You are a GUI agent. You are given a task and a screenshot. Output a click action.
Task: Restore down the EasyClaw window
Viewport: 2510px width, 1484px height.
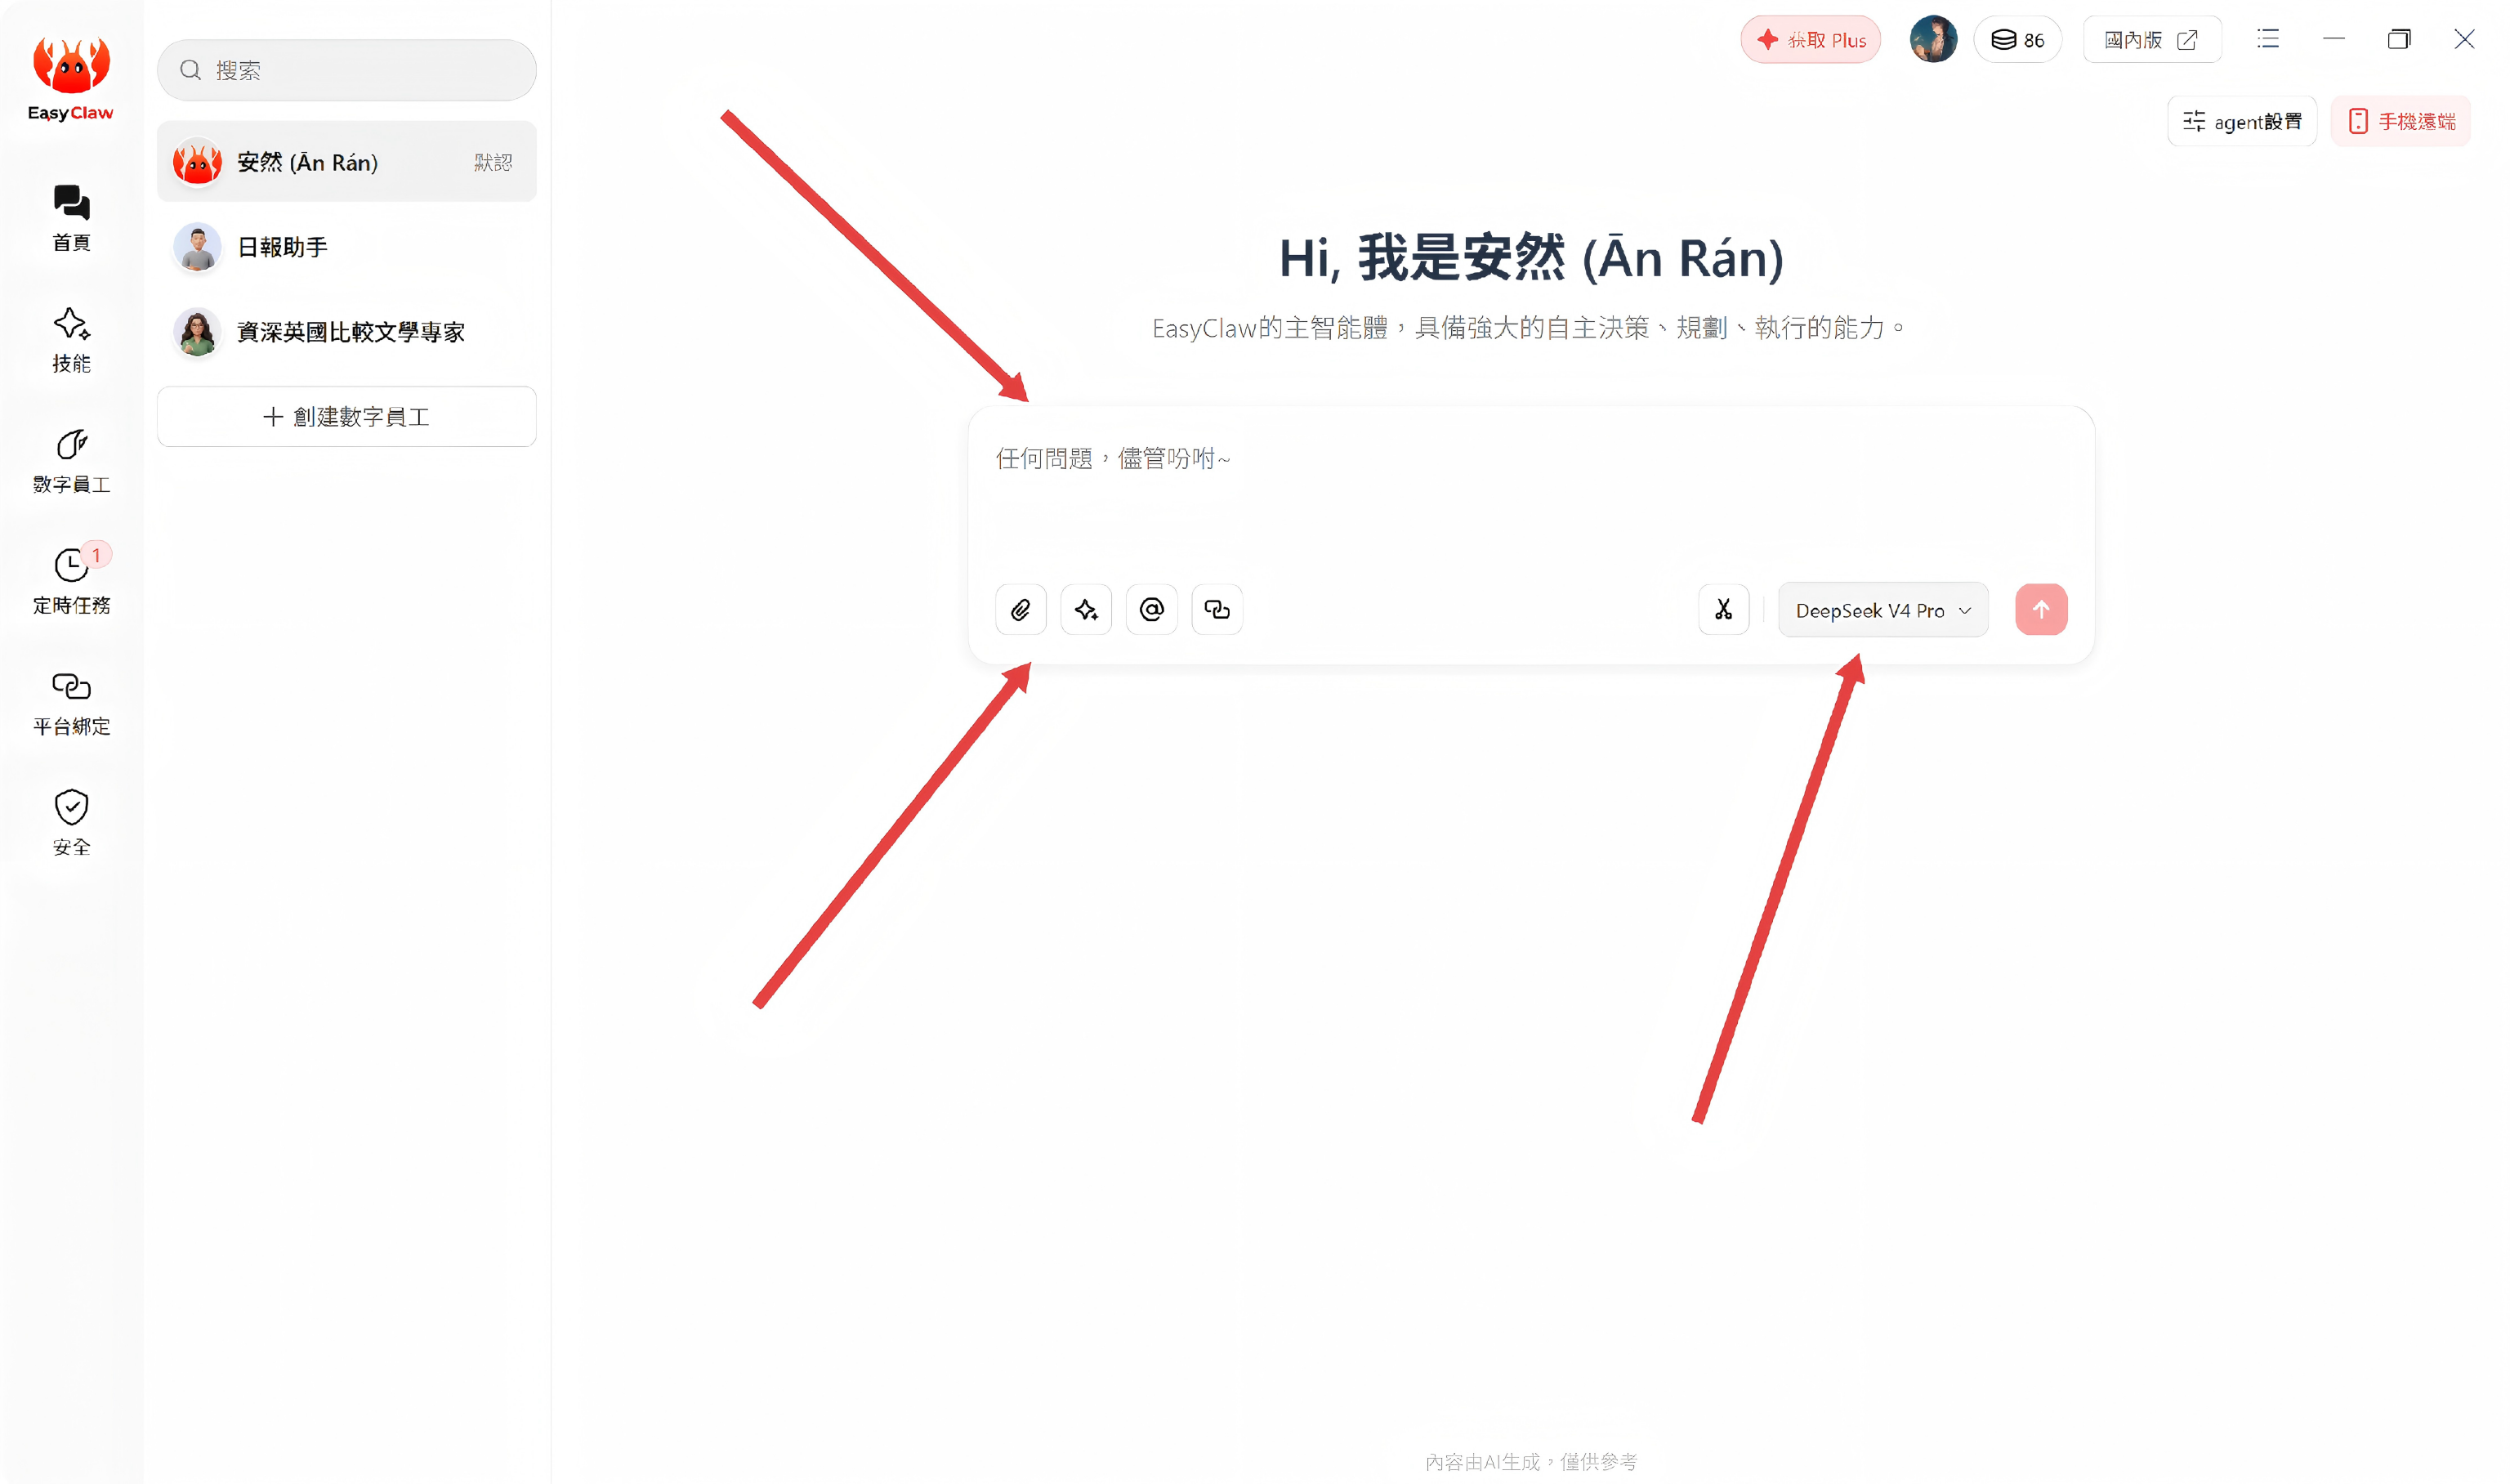click(x=2399, y=39)
